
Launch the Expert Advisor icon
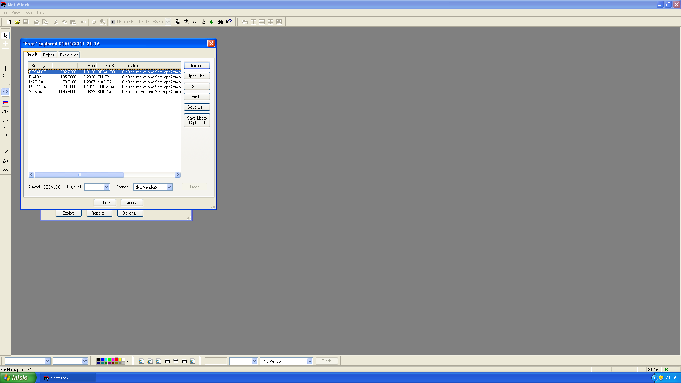point(186,22)
